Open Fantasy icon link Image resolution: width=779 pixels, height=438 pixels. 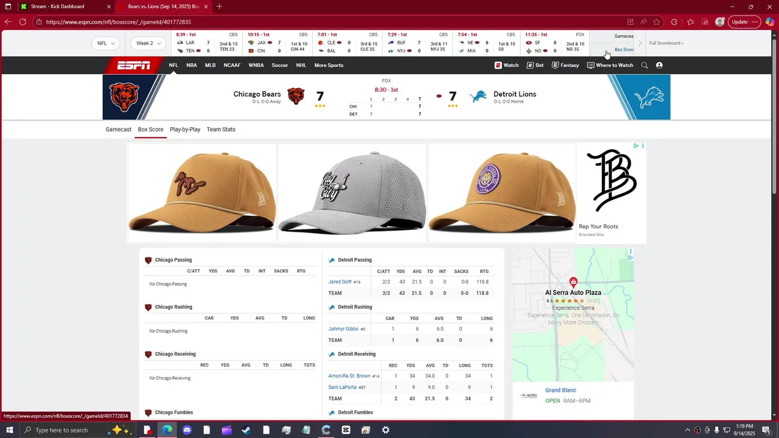tap(565, 65)
